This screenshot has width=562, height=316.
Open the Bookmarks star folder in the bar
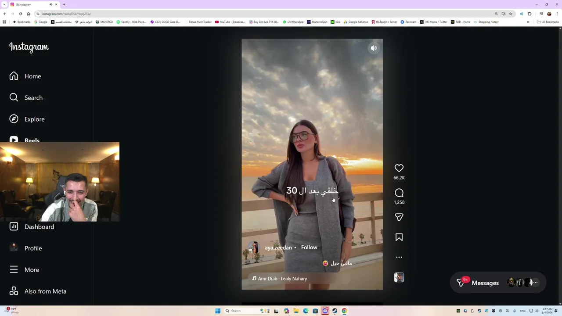pyautogui.click(x=22, y=22)
